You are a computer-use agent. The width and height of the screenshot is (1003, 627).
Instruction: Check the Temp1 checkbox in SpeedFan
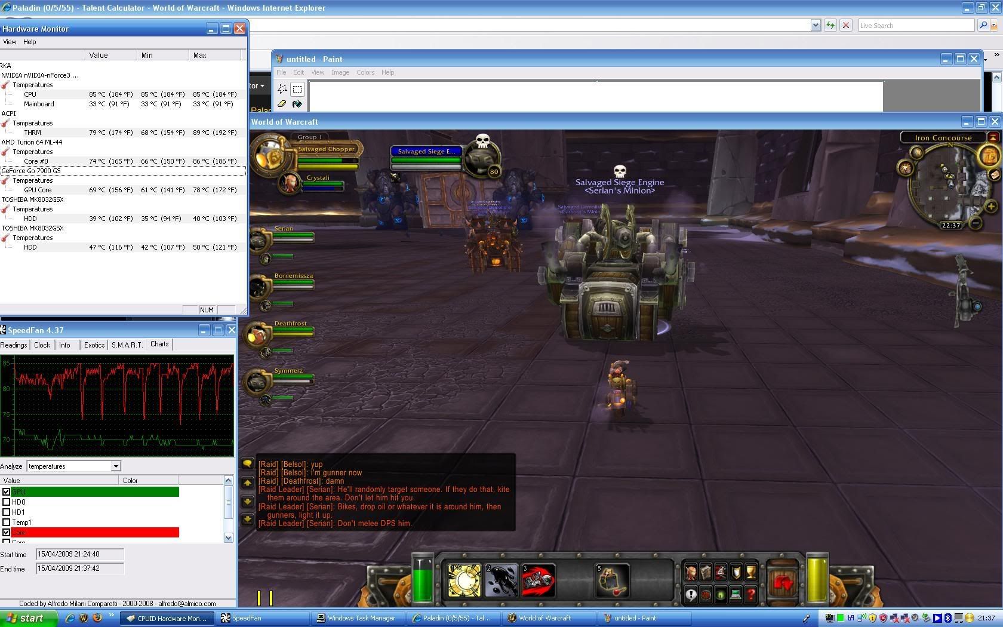(6, 522)
